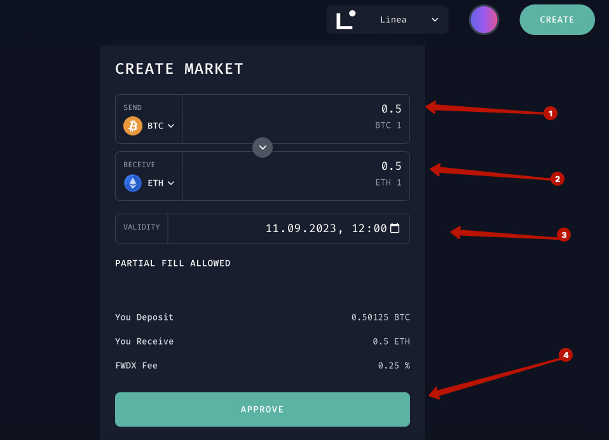Screen dimensions: 609x440
Task: Click the red annotation marker 1
Action: (551, 113)
